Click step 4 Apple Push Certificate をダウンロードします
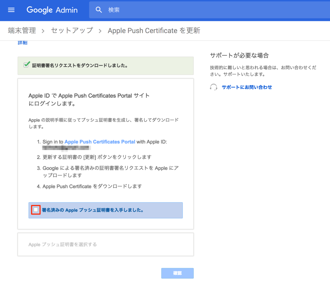Image resolution: width=330 pixels, height=281 pixels. tap(92, 186)
